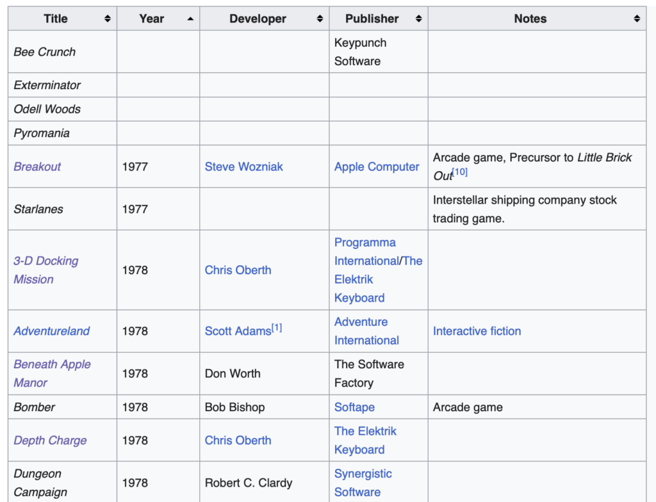Select the 1978 year in Dungeon Campaign row
This screenshot has width=656, height=502.
point(135,483)
